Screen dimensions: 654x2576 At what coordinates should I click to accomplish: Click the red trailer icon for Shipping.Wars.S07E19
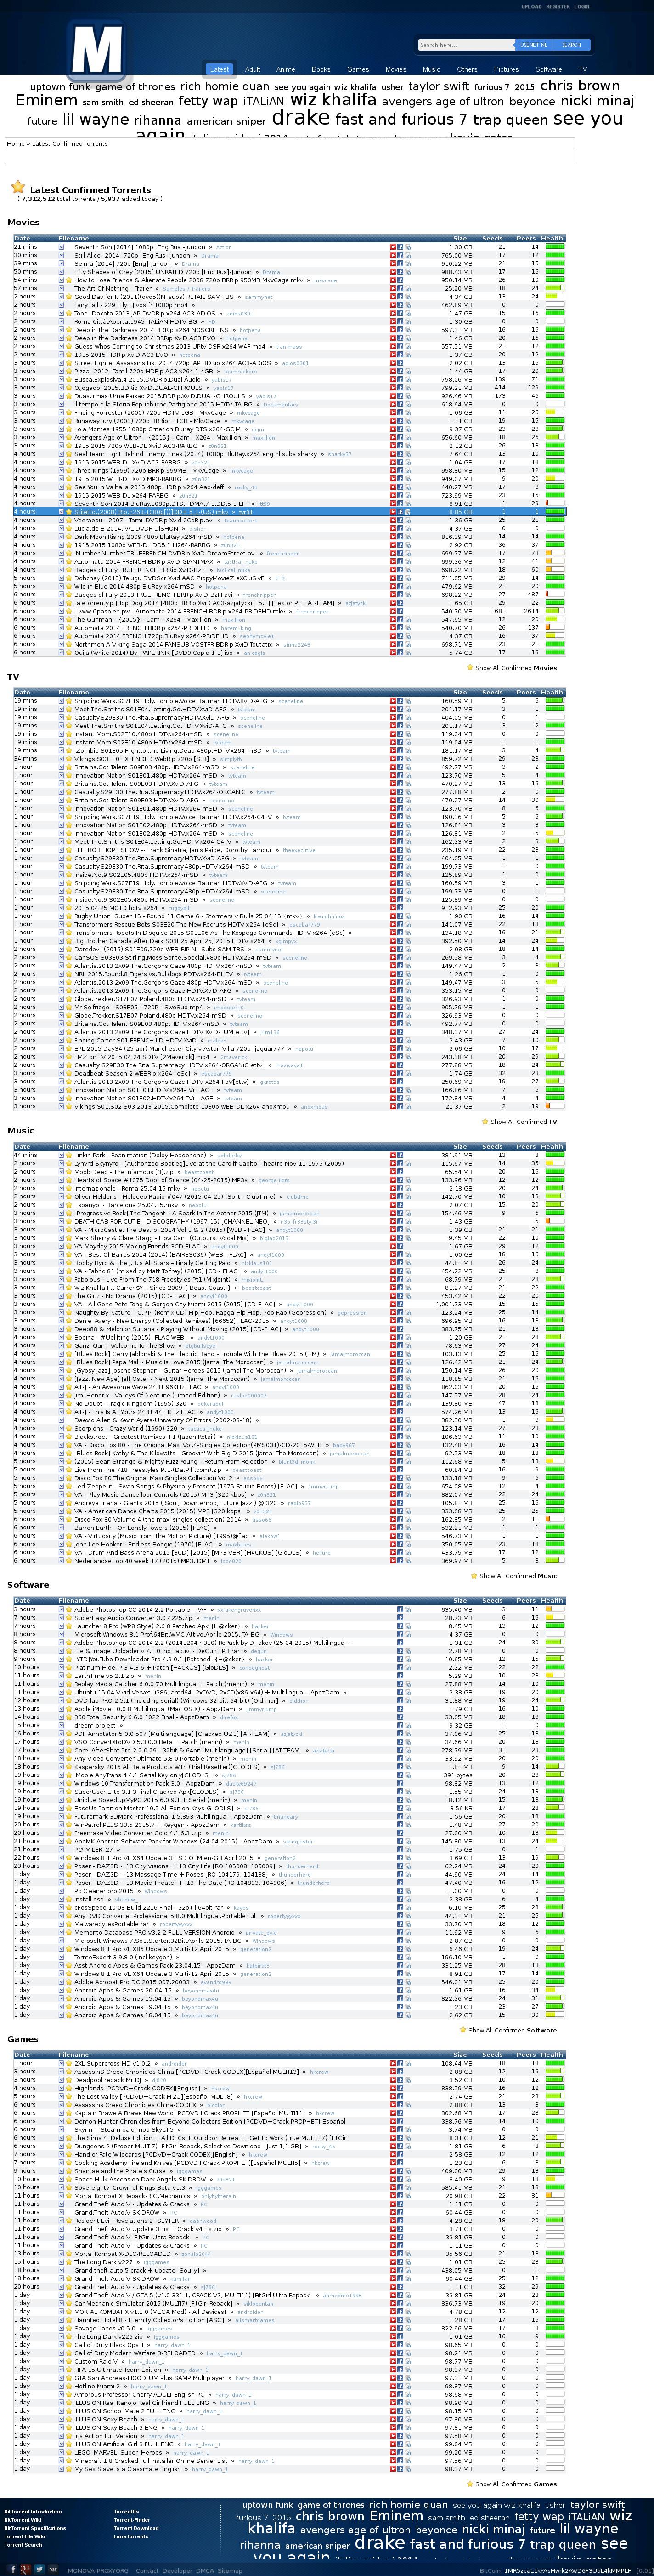click(x=392, y=701)
